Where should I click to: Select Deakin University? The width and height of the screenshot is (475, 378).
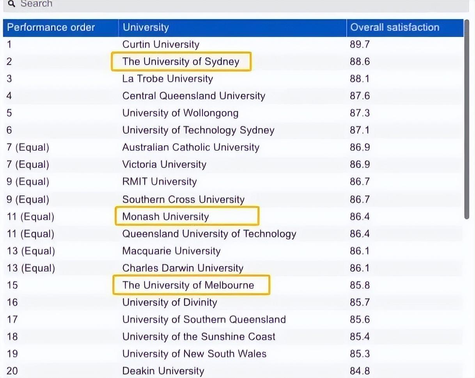(163, 371)
